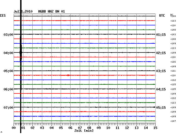Screen dimensions: 177x135
Task: Click the '01:15' UTC time label
Action: coord(161,35)
